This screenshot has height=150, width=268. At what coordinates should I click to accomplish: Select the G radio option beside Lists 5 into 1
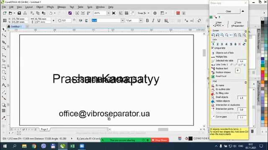click(242, 65)
